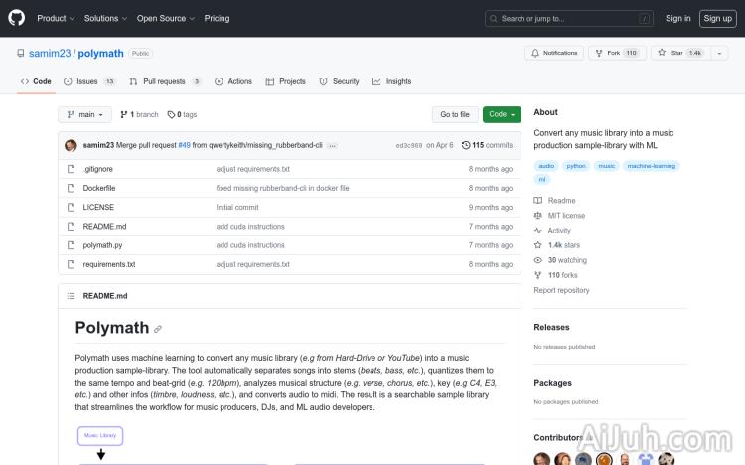Image resolution: width=745 pixels, height=465 pixels.
Task: Switch to the Issues tab
Action: point(88,81)
